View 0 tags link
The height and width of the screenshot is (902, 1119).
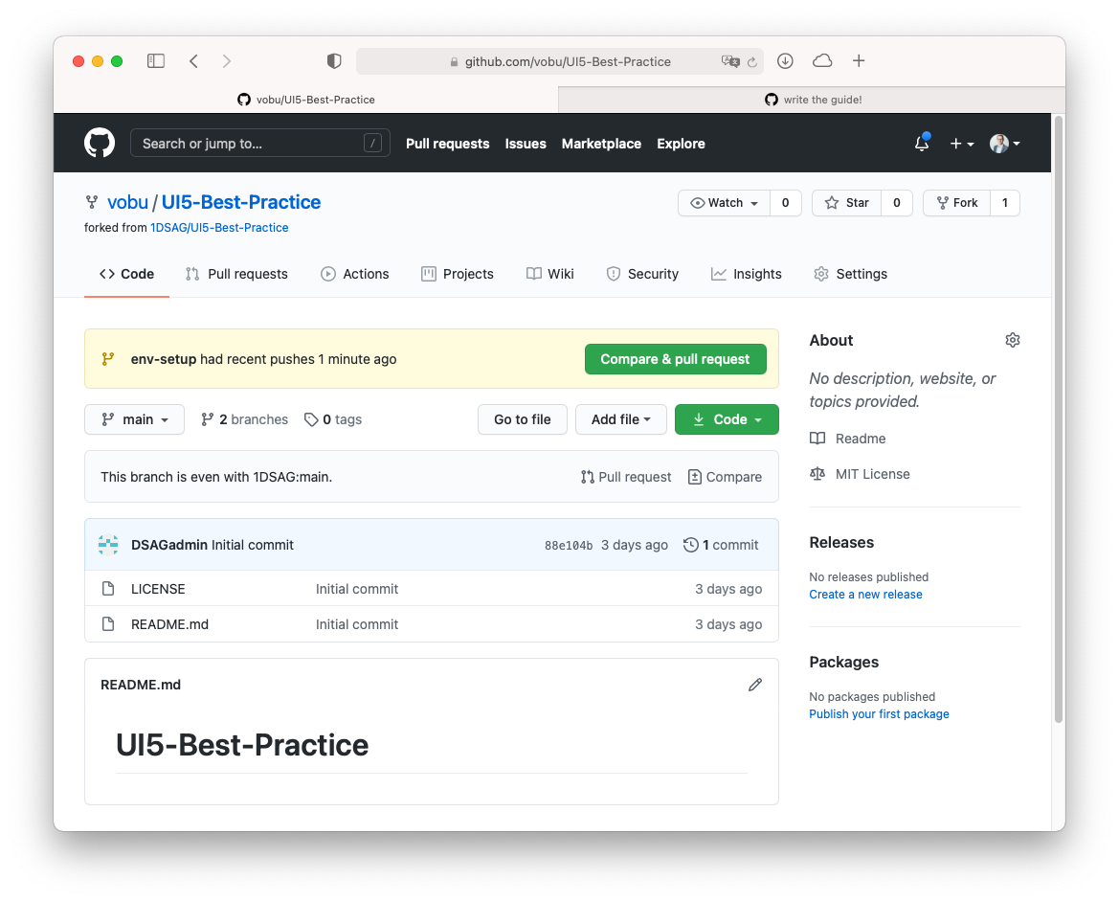(333, 419)
